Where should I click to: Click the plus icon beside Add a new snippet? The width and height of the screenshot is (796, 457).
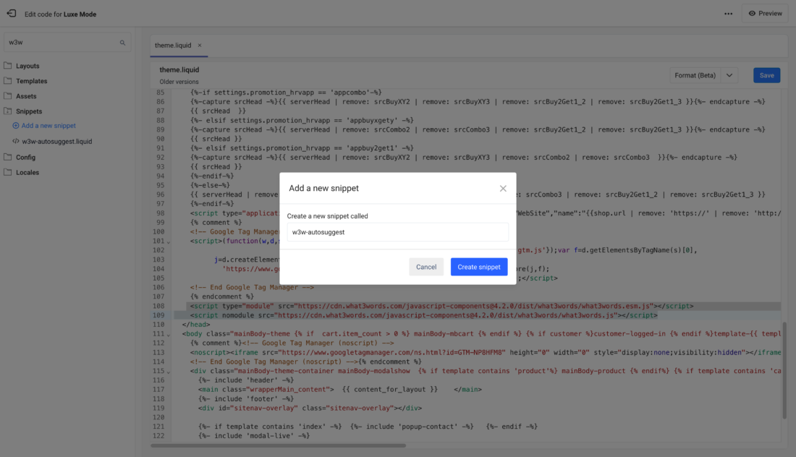(16, 126)
